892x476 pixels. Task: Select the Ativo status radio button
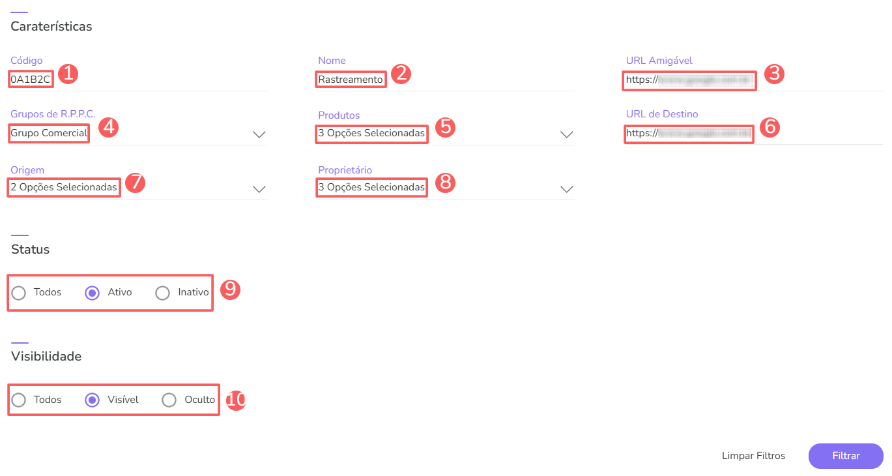(x=92, y=293)
